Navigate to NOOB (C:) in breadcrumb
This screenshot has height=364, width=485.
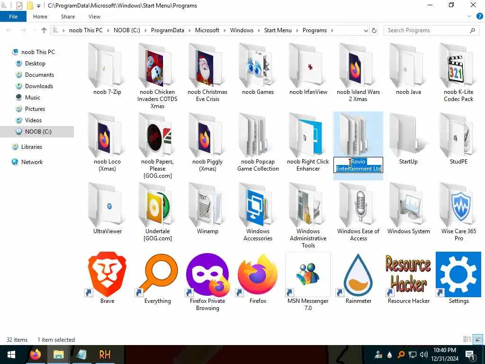(127, 30)
